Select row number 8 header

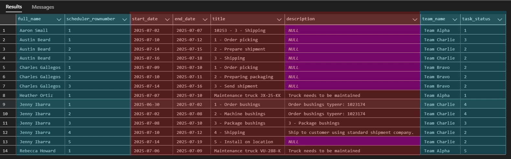click(8, 95)
